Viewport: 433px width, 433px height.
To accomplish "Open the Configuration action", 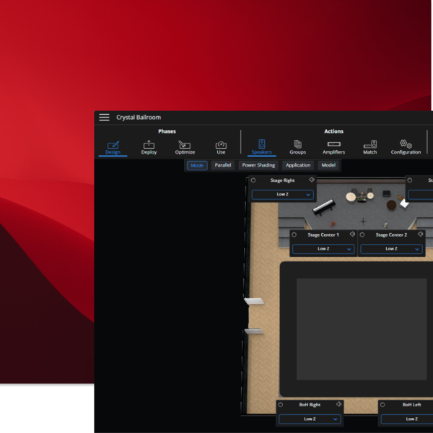I will point(406,148).
